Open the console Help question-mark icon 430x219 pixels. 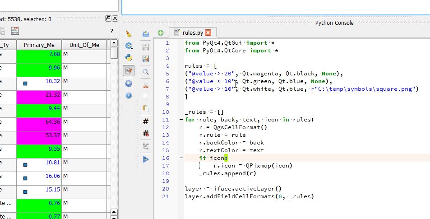129,95
